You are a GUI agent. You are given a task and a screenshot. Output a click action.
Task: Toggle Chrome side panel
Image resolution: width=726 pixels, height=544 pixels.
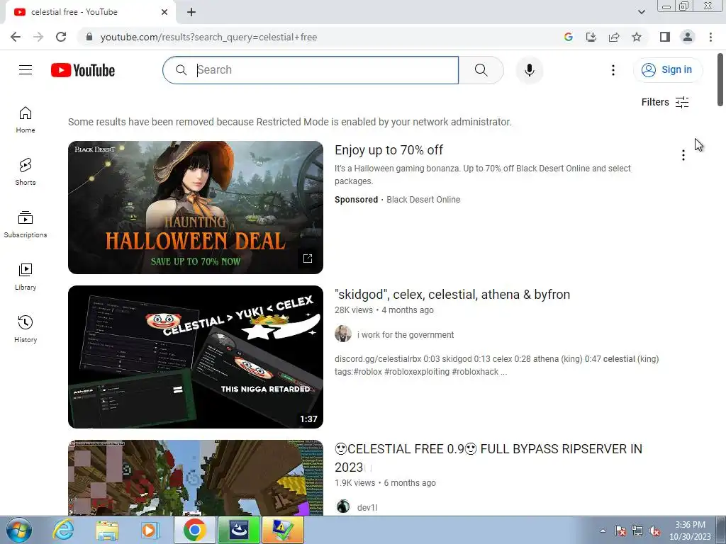pos(665,37)
